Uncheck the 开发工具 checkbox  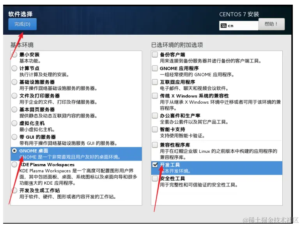(x=155, y=165)
